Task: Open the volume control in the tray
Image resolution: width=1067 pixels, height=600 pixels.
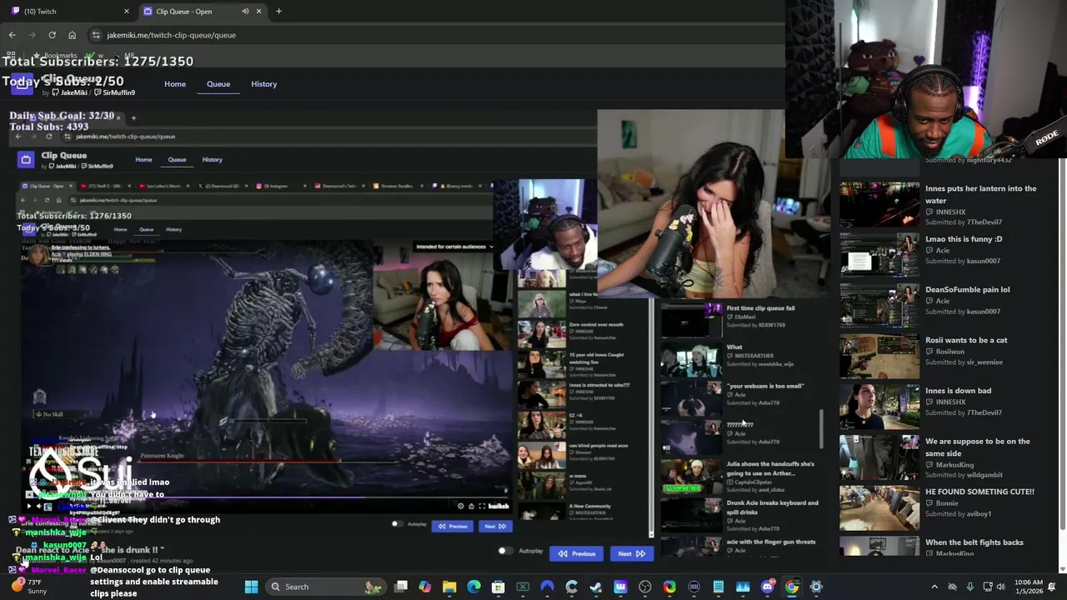Action: pos(1001,587)
